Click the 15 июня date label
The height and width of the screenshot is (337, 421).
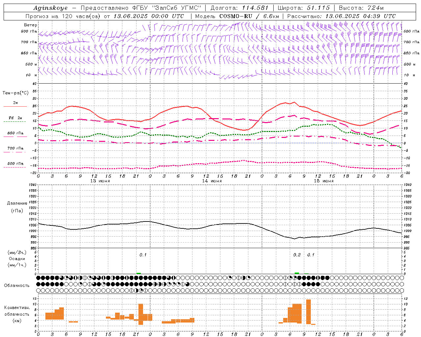coord(324,181)
